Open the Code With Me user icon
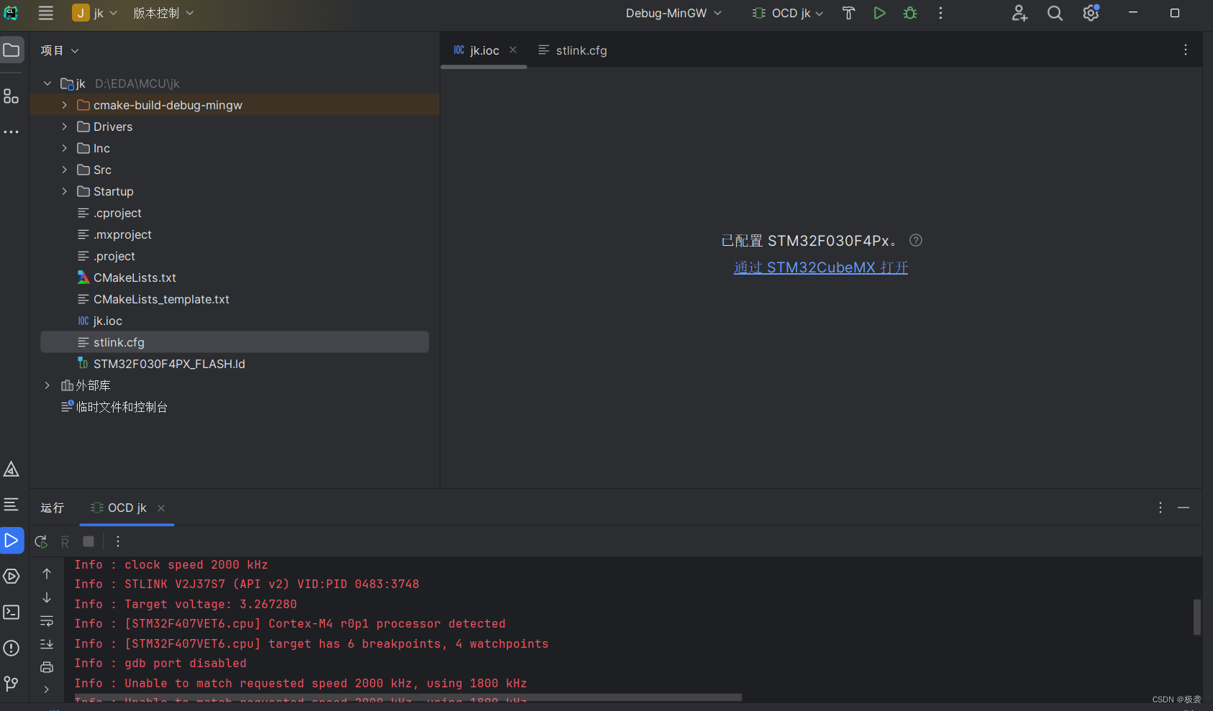The image size is (1213, 711). (1019, 13)
